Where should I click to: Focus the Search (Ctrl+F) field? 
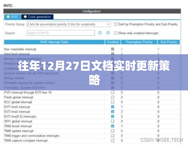[x=61, y=33]
